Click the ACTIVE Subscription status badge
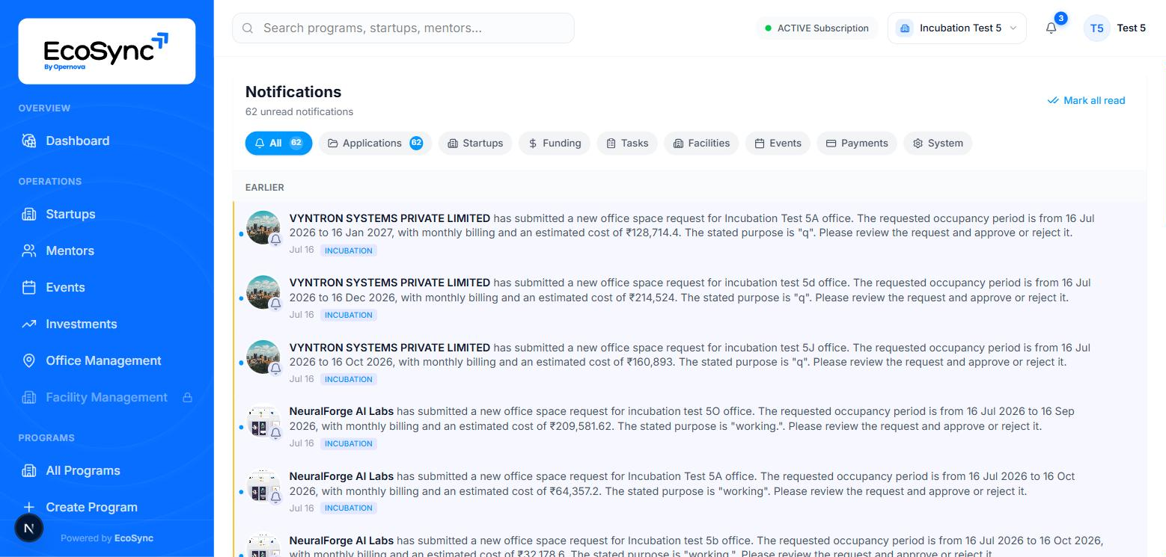This screenshot has width=1166, height=557. coord(816,28)
